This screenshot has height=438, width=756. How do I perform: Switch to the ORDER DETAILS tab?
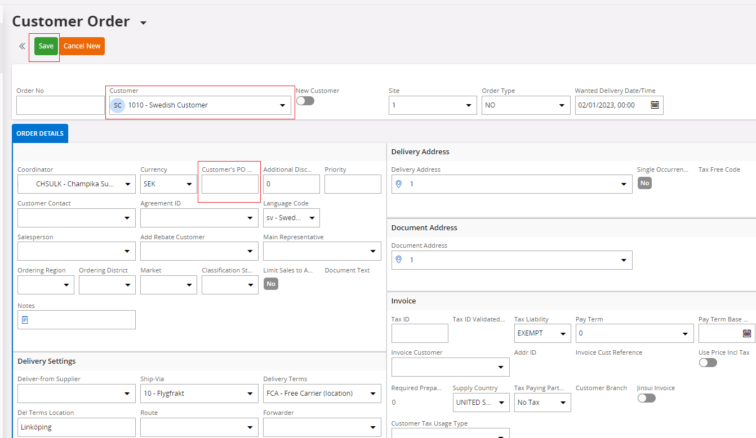(40, 133)
